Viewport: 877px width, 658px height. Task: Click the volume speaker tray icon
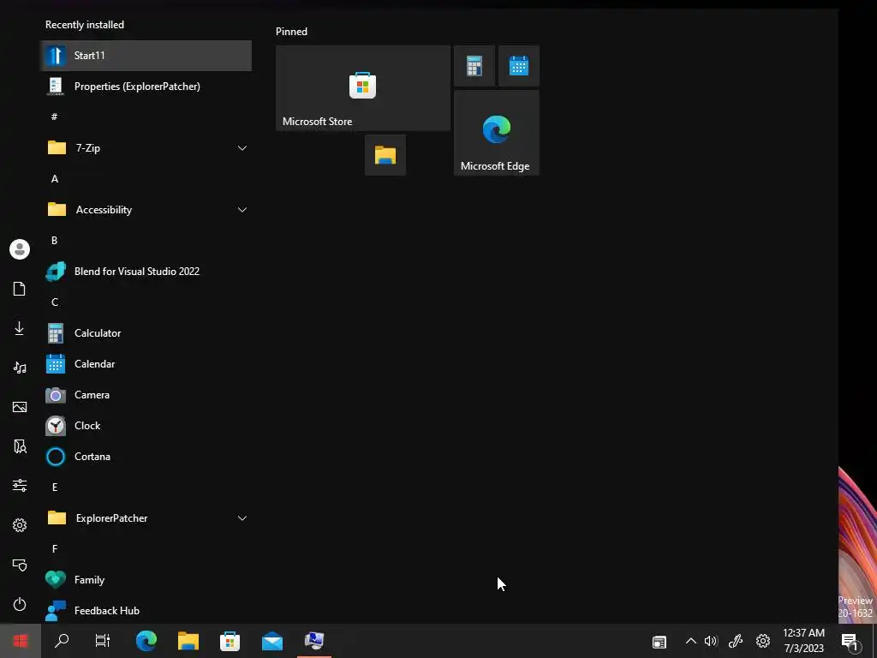(x=711, y=641)
